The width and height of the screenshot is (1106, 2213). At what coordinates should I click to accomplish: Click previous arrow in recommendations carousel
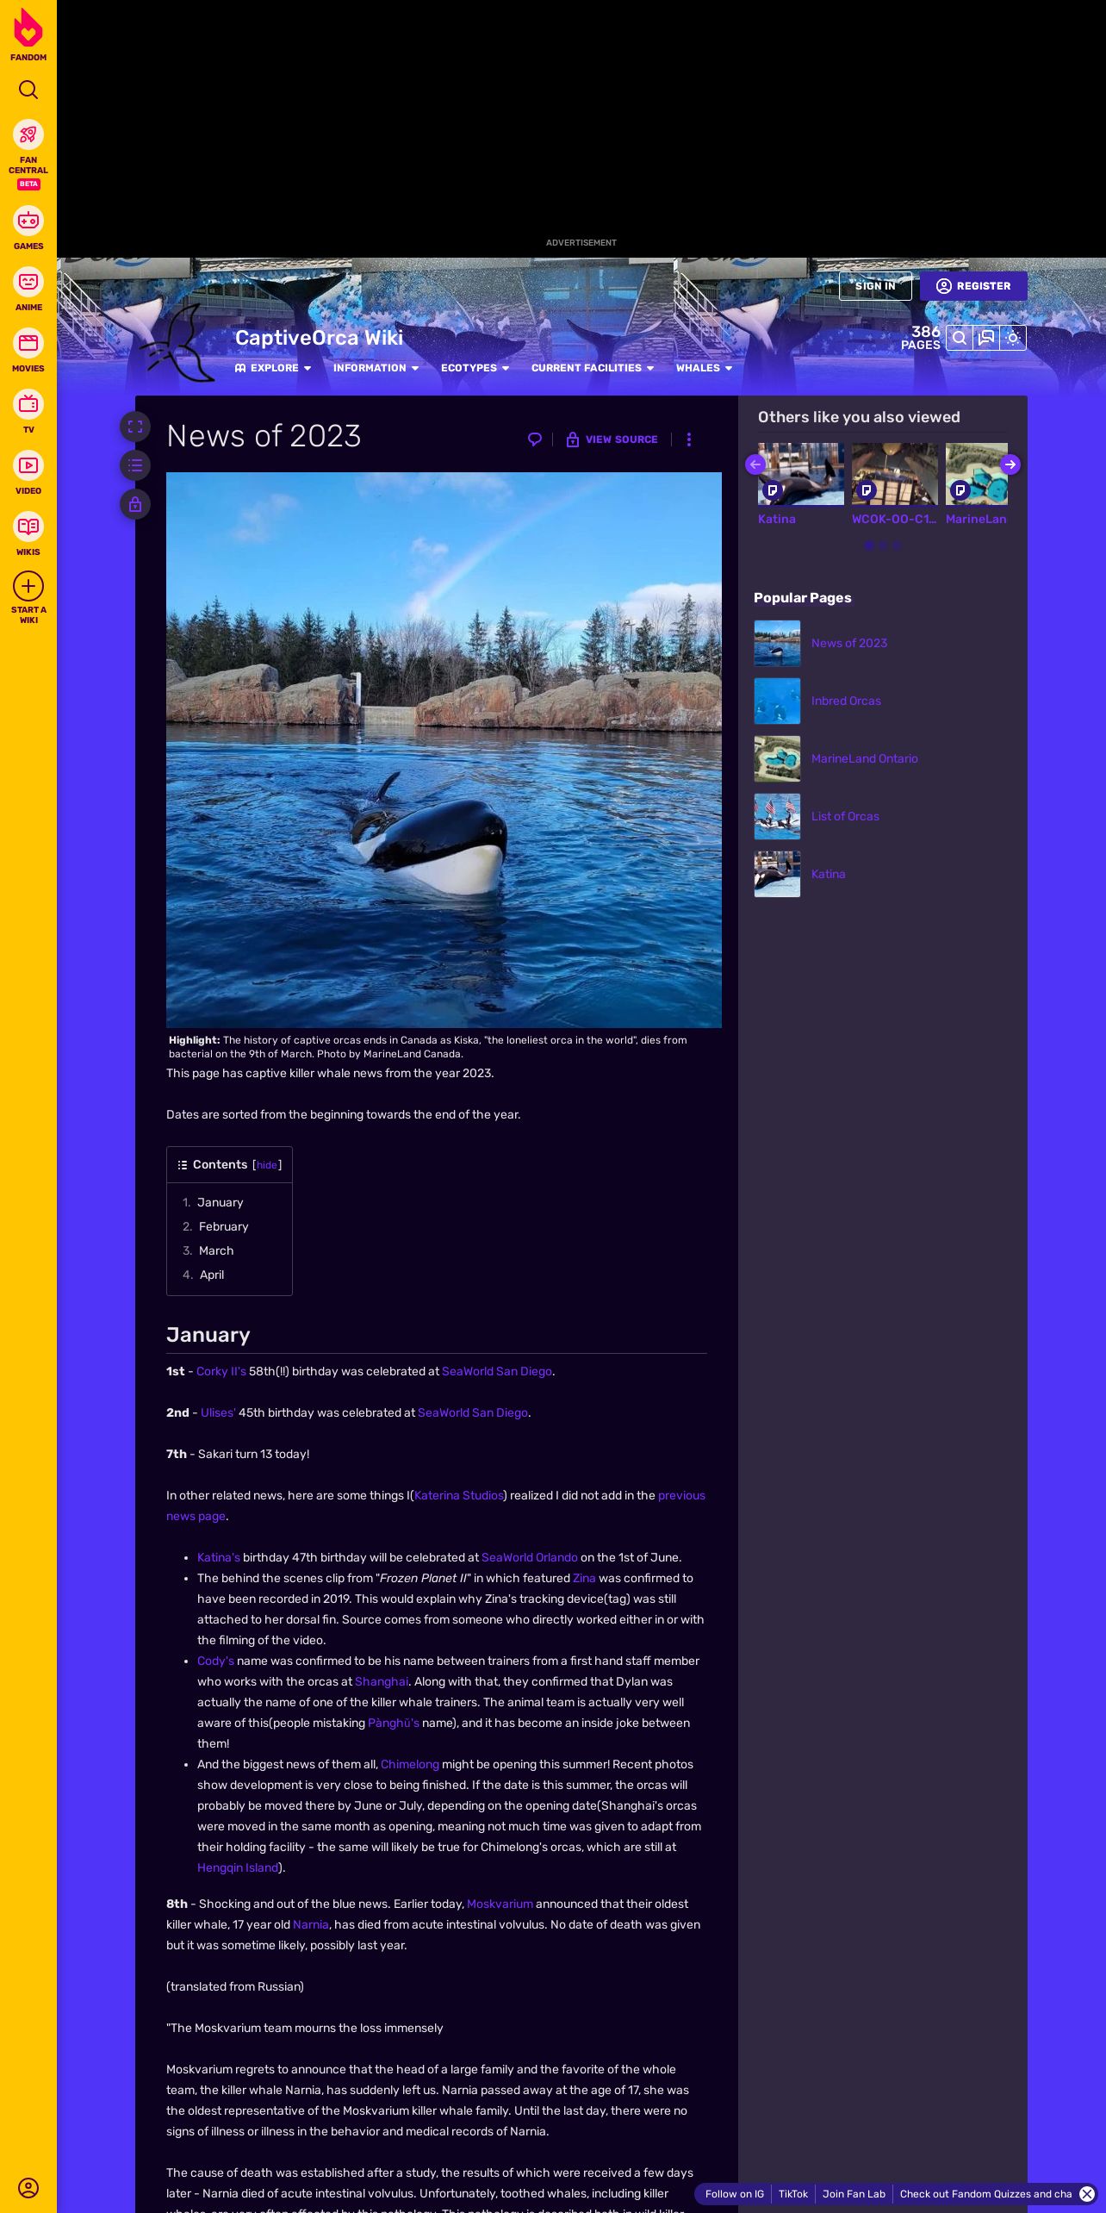click(x=755, y=464)
